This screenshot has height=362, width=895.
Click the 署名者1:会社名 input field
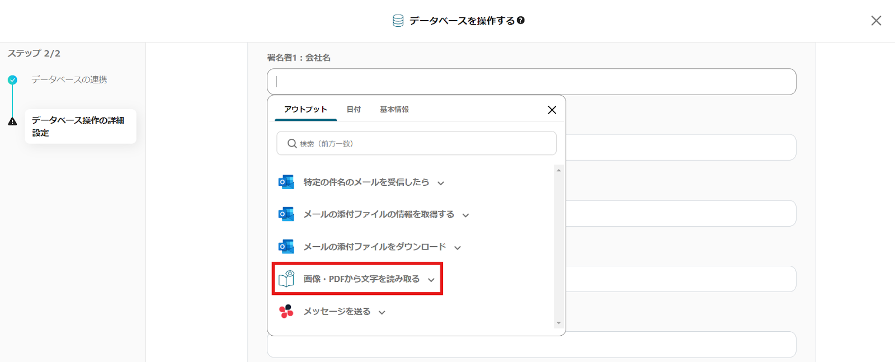pos(531,82)
